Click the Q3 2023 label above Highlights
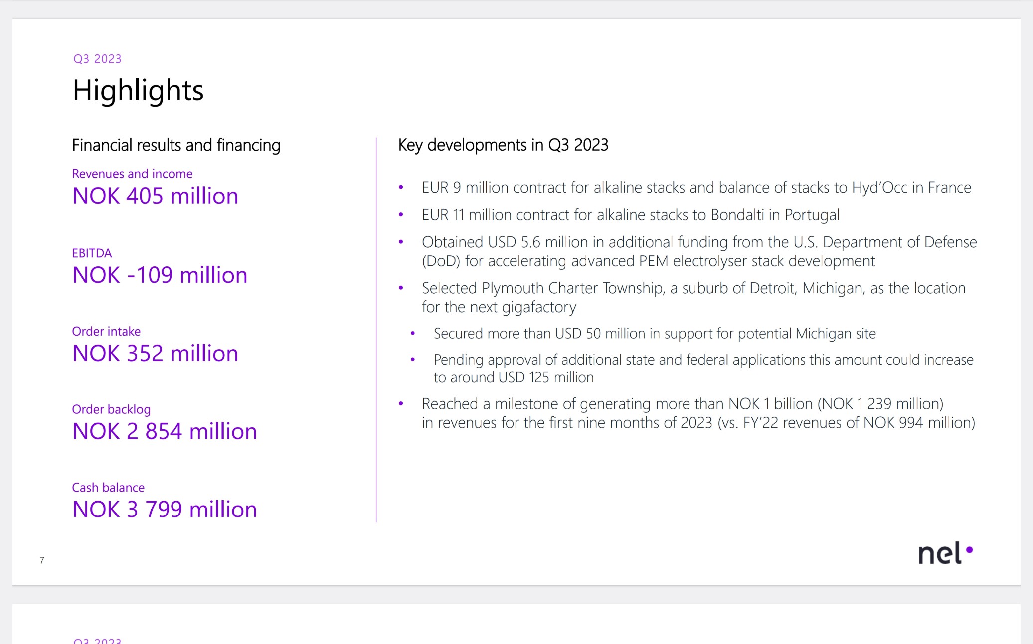This screenshot has width=1033, height=644. 97,59
